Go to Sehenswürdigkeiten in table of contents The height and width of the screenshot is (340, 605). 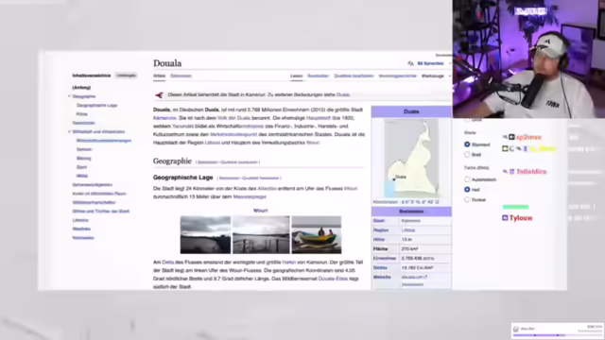coord(93,185)
